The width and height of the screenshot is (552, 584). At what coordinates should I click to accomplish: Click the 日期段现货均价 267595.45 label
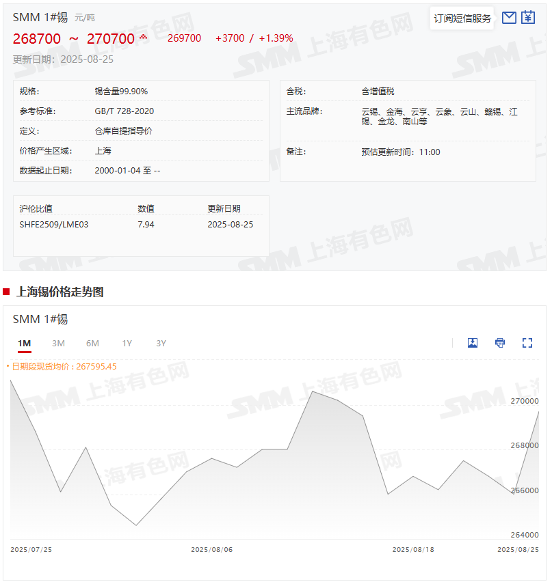point(64,367)
